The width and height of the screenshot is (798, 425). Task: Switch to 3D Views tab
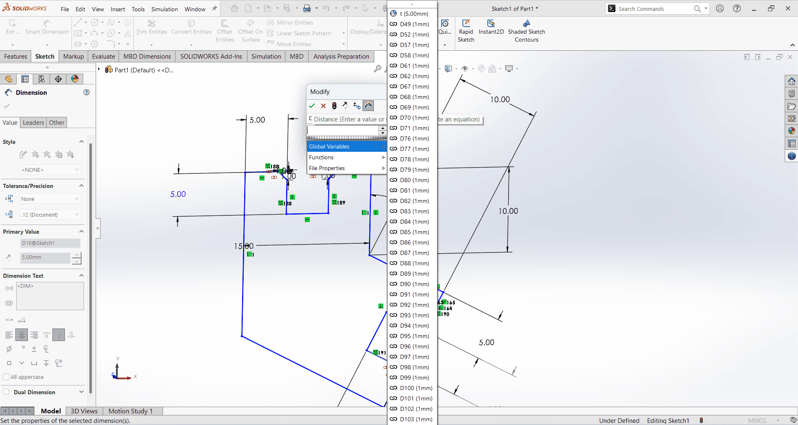click(84, 411)
